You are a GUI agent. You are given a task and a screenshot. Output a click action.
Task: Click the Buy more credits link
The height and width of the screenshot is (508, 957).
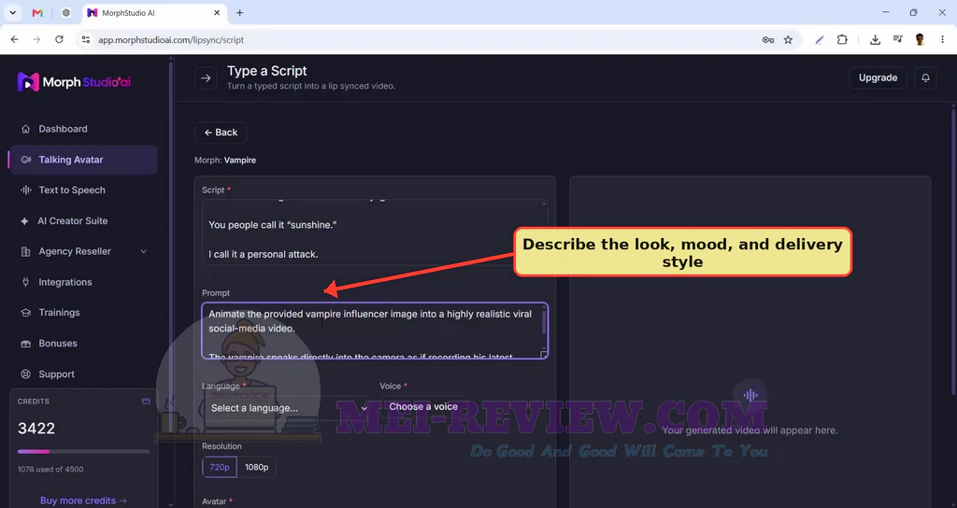pyautogui.click(x=83, y=501)
